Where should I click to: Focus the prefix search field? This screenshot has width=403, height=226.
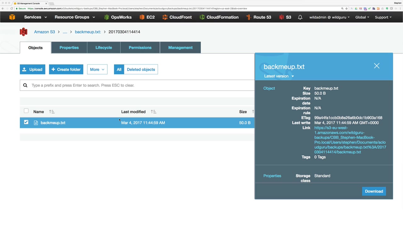137,85
